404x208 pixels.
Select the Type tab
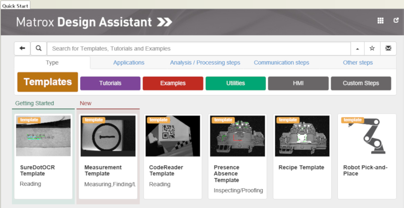[x=52, y=63]
